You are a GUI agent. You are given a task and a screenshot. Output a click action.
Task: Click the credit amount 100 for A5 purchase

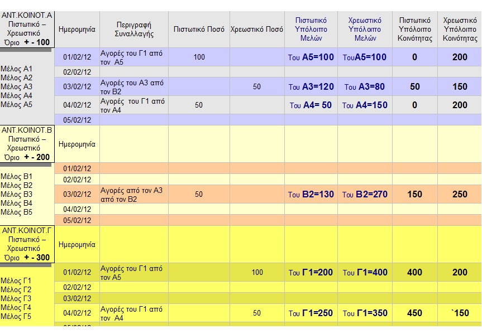coord(199,57)
